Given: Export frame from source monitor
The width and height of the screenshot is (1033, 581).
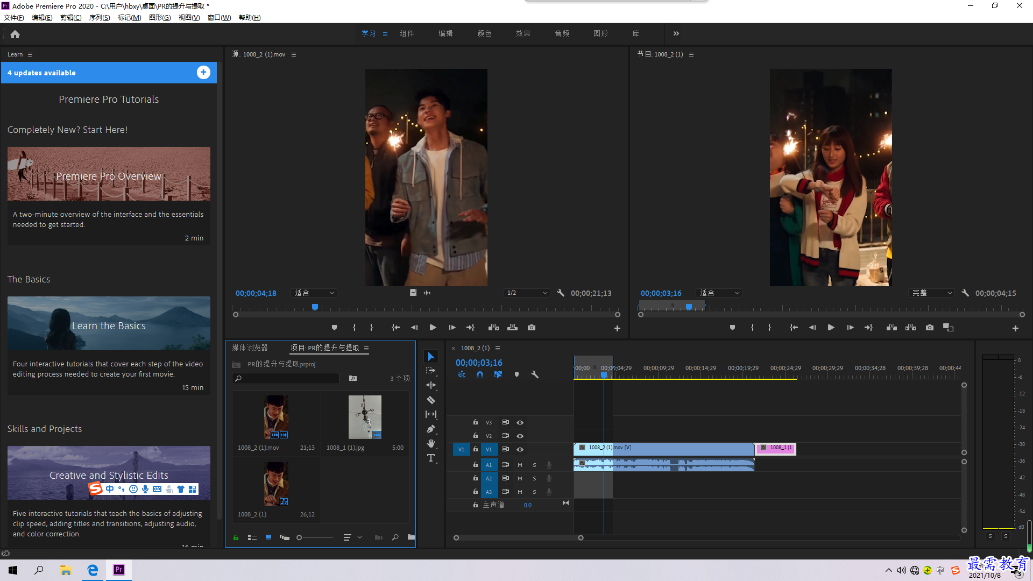Looking at the screenshot, I should 532,328.
